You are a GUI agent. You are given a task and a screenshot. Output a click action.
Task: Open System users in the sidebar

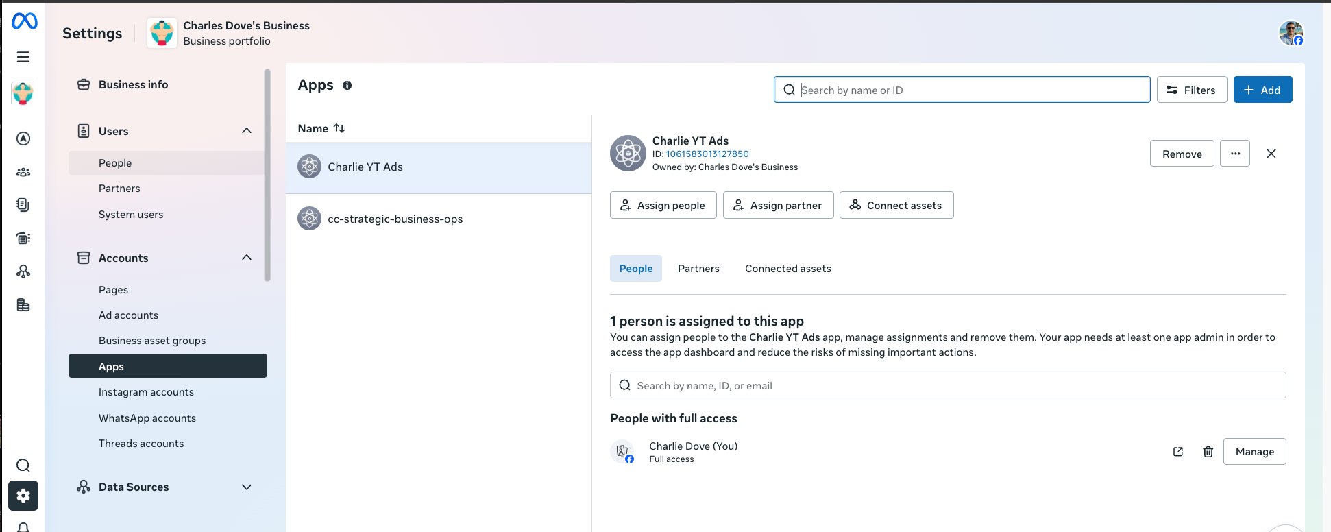131,215
